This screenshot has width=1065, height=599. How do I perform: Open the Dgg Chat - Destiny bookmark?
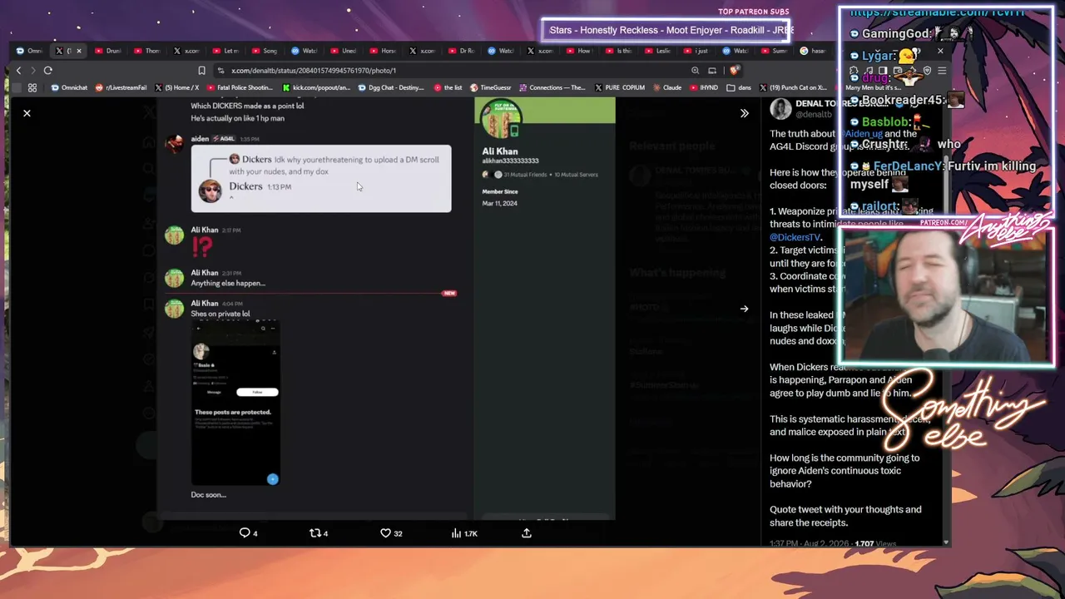pos(393,87)
